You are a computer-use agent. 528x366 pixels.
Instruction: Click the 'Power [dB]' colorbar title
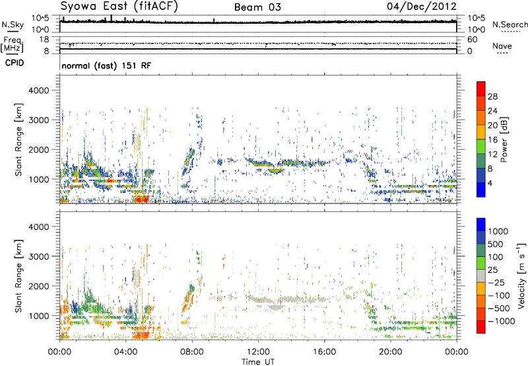504,139
